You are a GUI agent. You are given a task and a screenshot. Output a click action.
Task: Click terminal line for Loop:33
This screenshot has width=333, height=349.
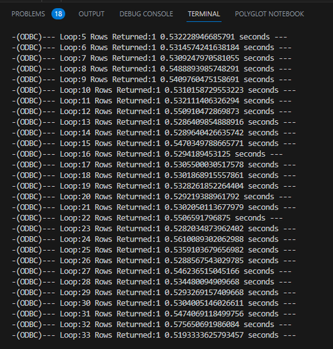coord(154,336)
